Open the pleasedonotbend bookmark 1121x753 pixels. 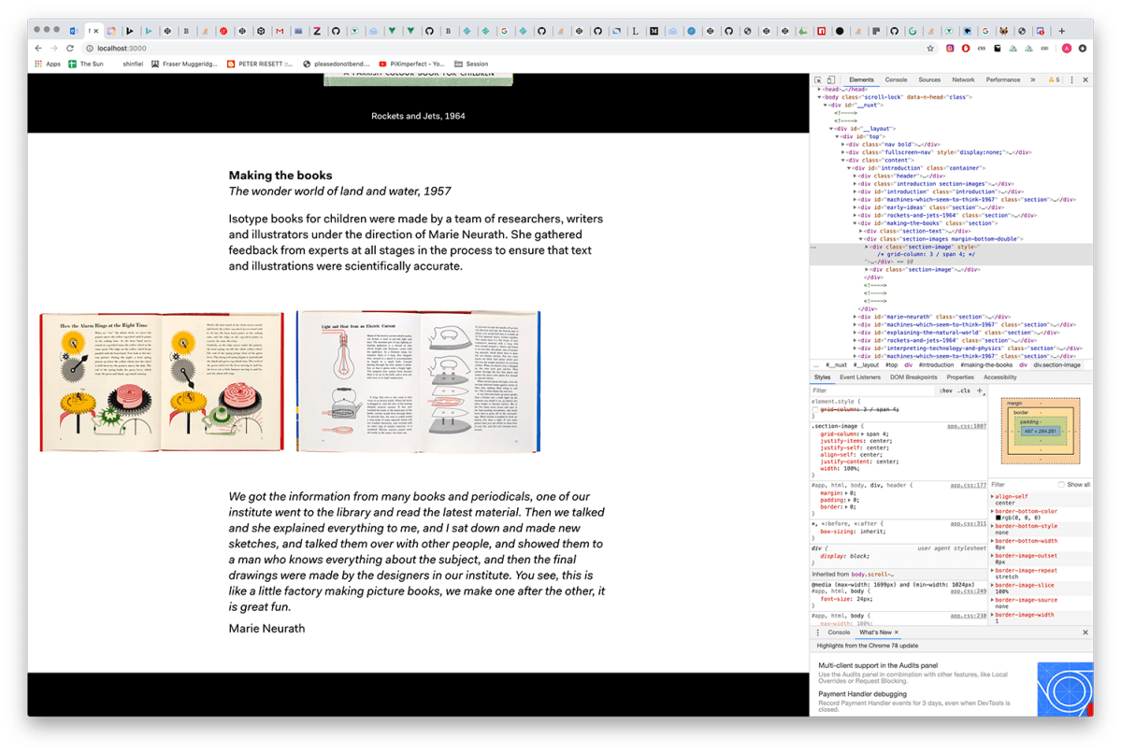(x=336, y=64)
